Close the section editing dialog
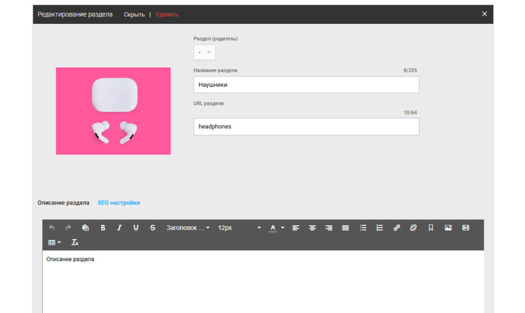This screenshot has width=525, height=313. (484, 14)
